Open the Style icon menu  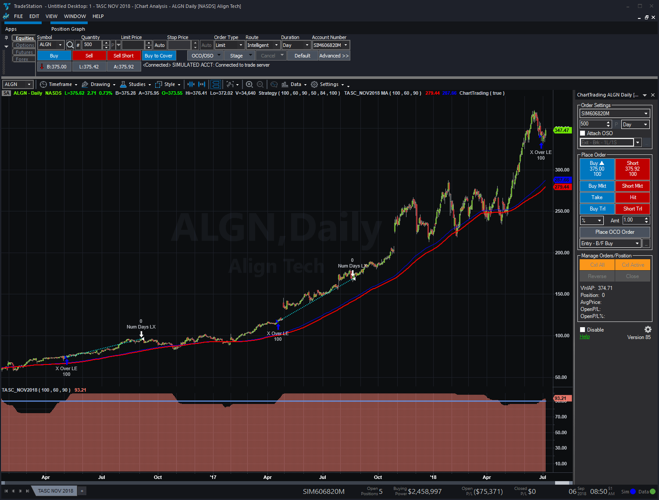pos(159,84)
